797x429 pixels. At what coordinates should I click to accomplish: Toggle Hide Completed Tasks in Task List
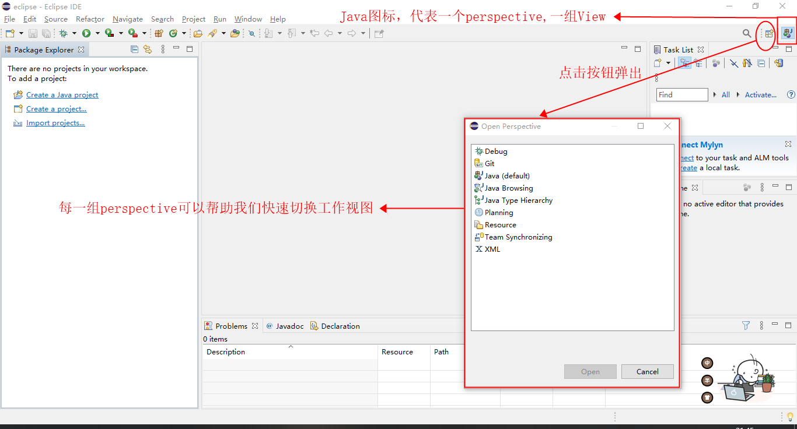point(734,63)
